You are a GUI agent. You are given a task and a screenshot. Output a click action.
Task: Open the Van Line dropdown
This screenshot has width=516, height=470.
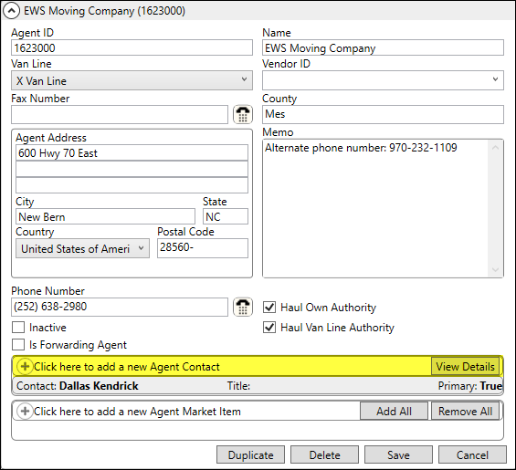pos(132,80)
